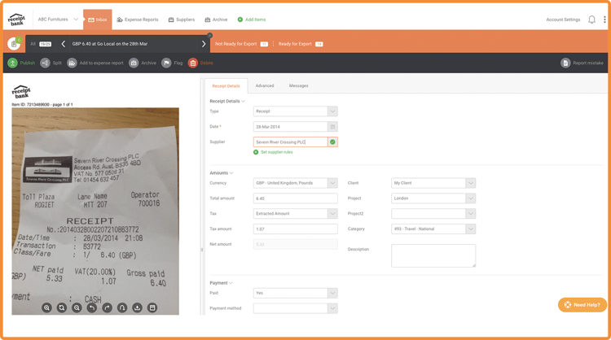Click the Split receipt icon
This screenshot has width=611, height=340.
click(x=46, y=63)
